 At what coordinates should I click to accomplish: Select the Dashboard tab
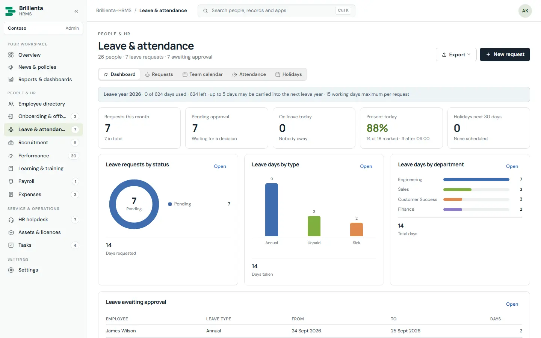119,74
